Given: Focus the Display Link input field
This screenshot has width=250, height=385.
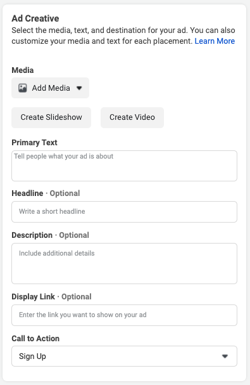Looking at the screenshot, I should point(124,315).
